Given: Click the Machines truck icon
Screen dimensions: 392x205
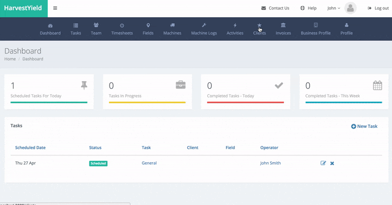Looking at the screenshot, I should (172, 25).
